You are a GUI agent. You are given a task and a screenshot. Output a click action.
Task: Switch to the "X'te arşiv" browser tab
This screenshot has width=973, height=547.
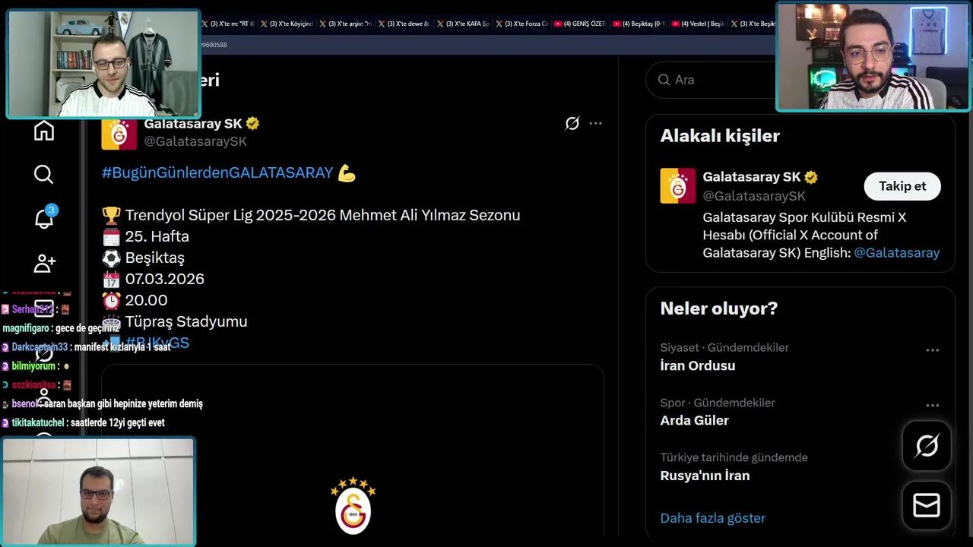[x=345, y=24]
